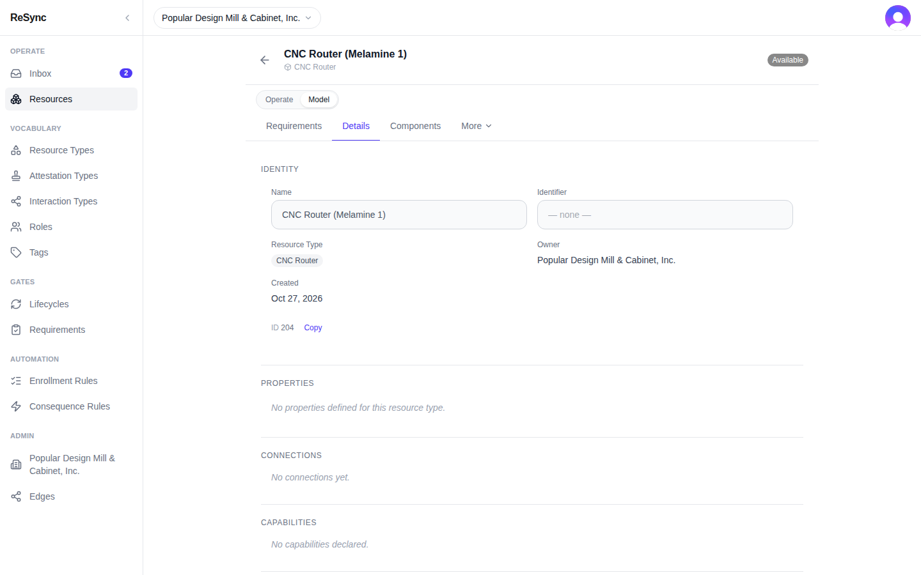Open Resource Types shapes icon

click(16, 150)
